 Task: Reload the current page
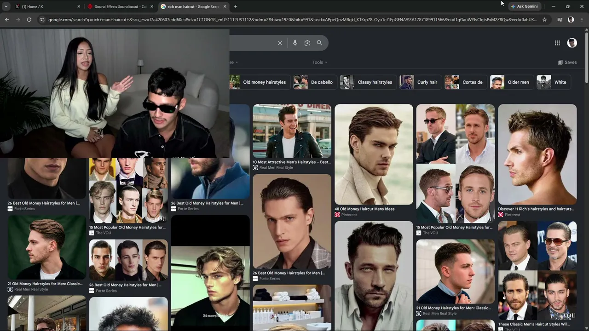(29, 20)
